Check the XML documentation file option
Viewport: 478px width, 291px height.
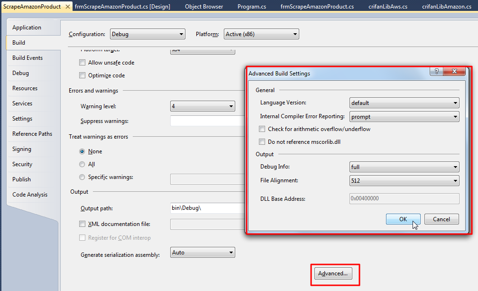83,224
